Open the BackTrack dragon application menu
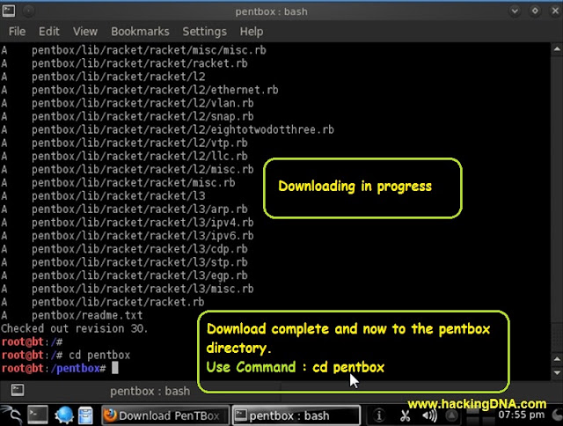 click(x=11, y=415)
